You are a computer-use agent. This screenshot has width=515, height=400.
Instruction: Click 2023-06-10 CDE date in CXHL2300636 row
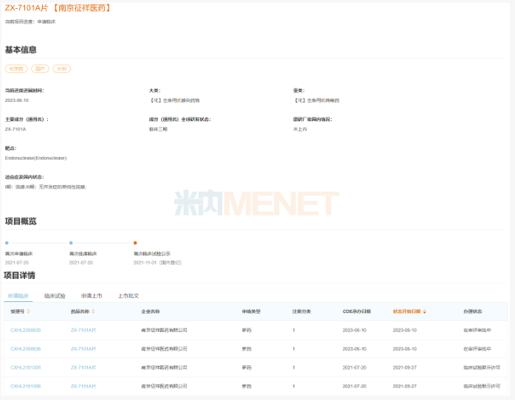pyautogui.click(x=355, y=349)
